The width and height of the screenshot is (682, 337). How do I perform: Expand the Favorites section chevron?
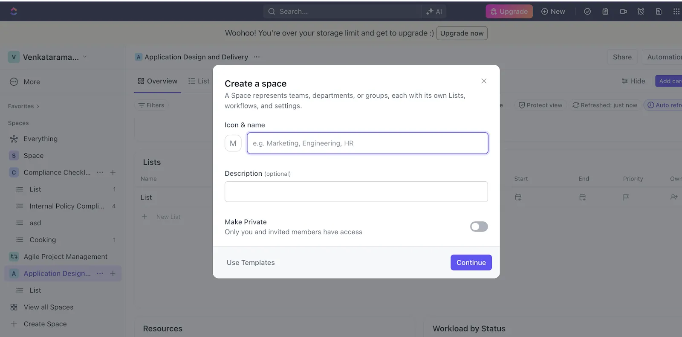(38, 107)
